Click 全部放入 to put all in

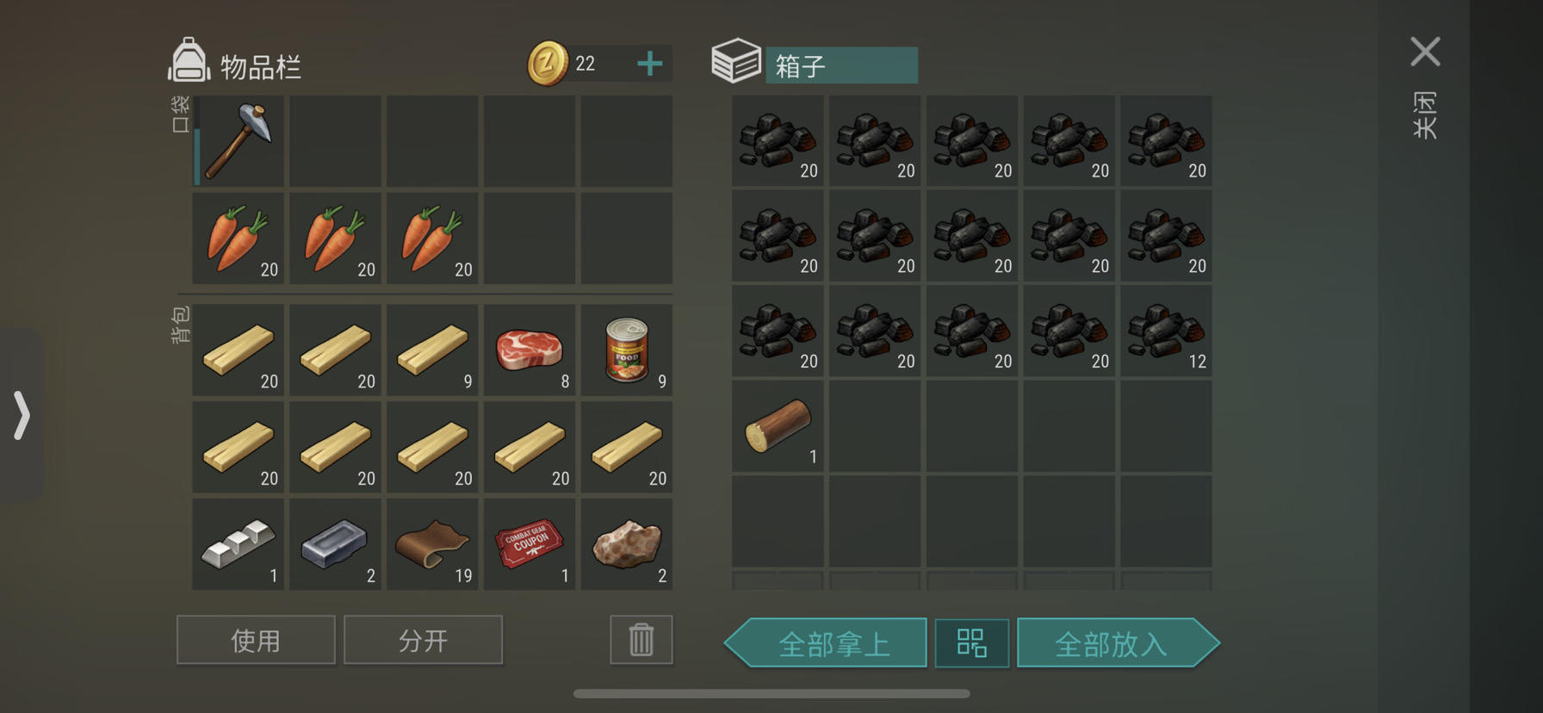point(1119,643)
